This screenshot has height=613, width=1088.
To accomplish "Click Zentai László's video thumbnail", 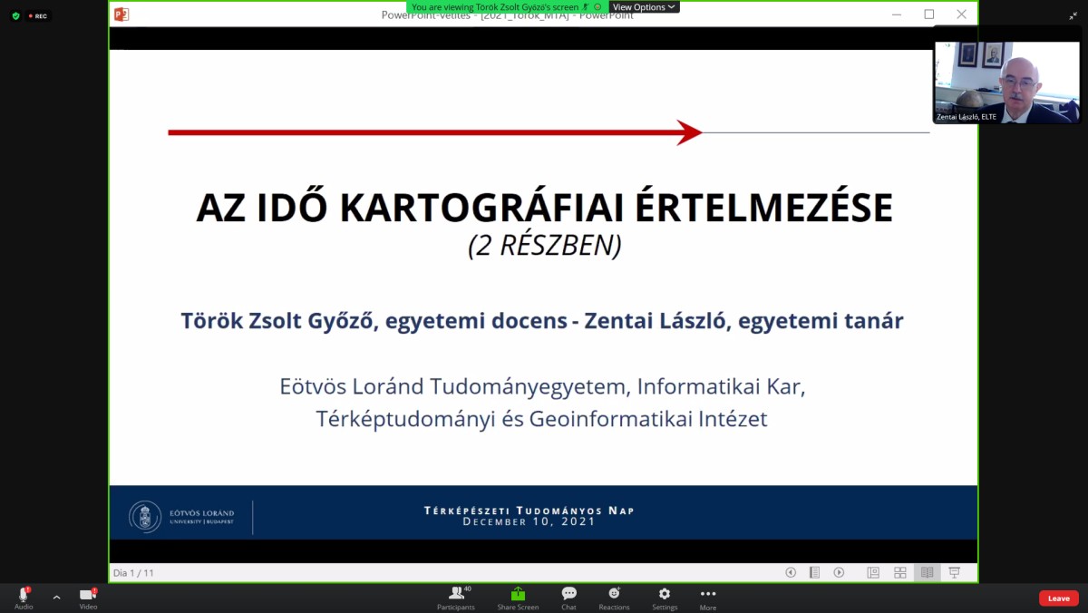I will (x=1007, y=82).
